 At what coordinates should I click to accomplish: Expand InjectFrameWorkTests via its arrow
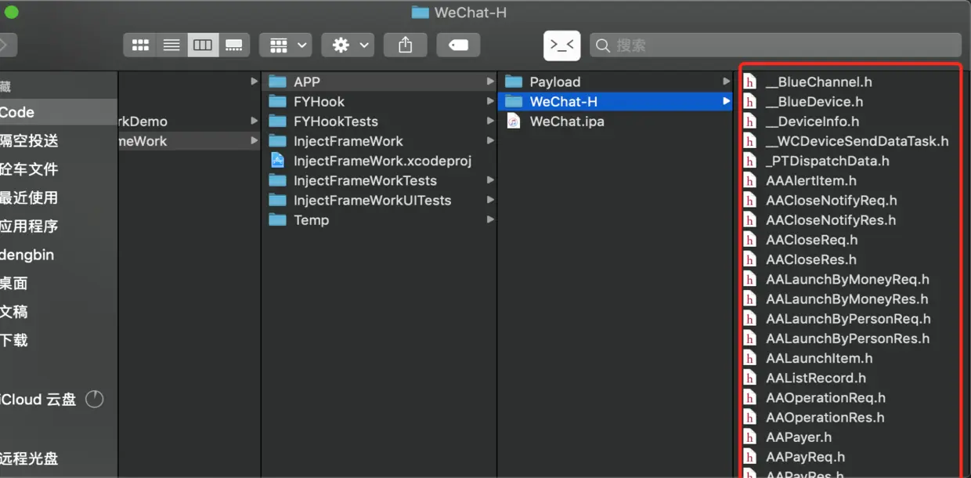point(490,180)
